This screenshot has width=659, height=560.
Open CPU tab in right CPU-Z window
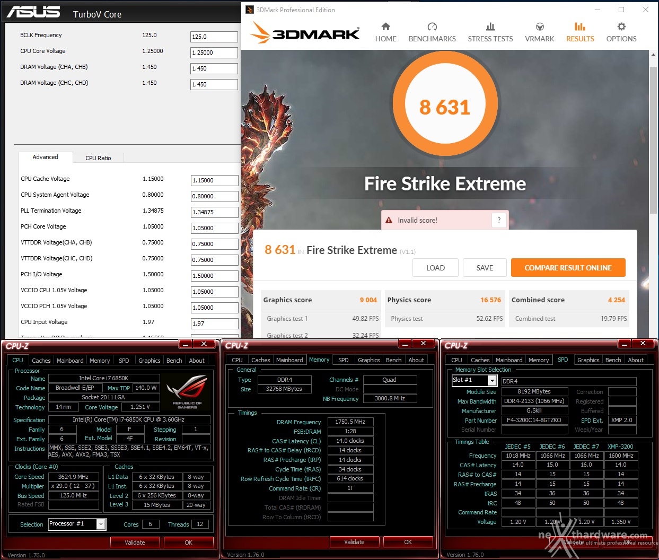coord(456,360)
